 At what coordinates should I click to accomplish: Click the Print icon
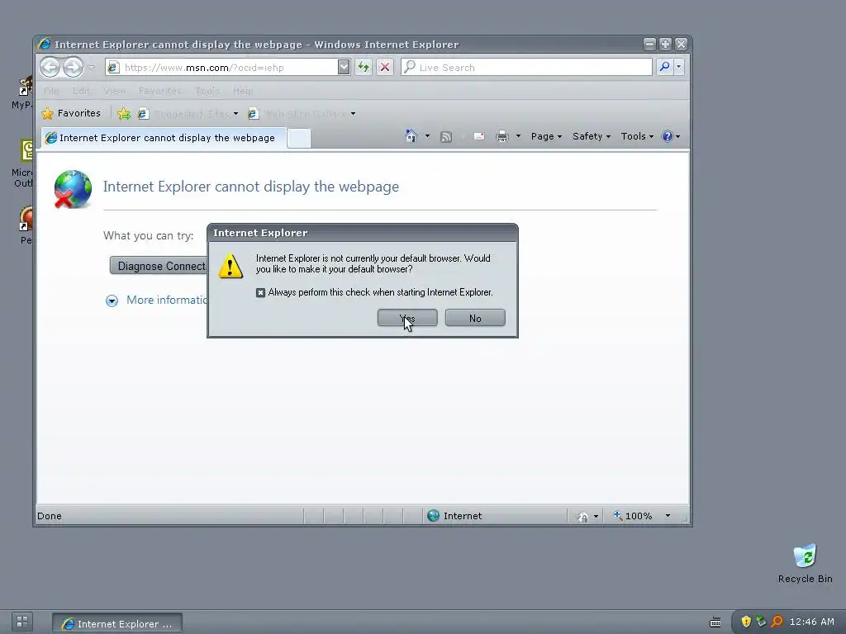(502, 136)
